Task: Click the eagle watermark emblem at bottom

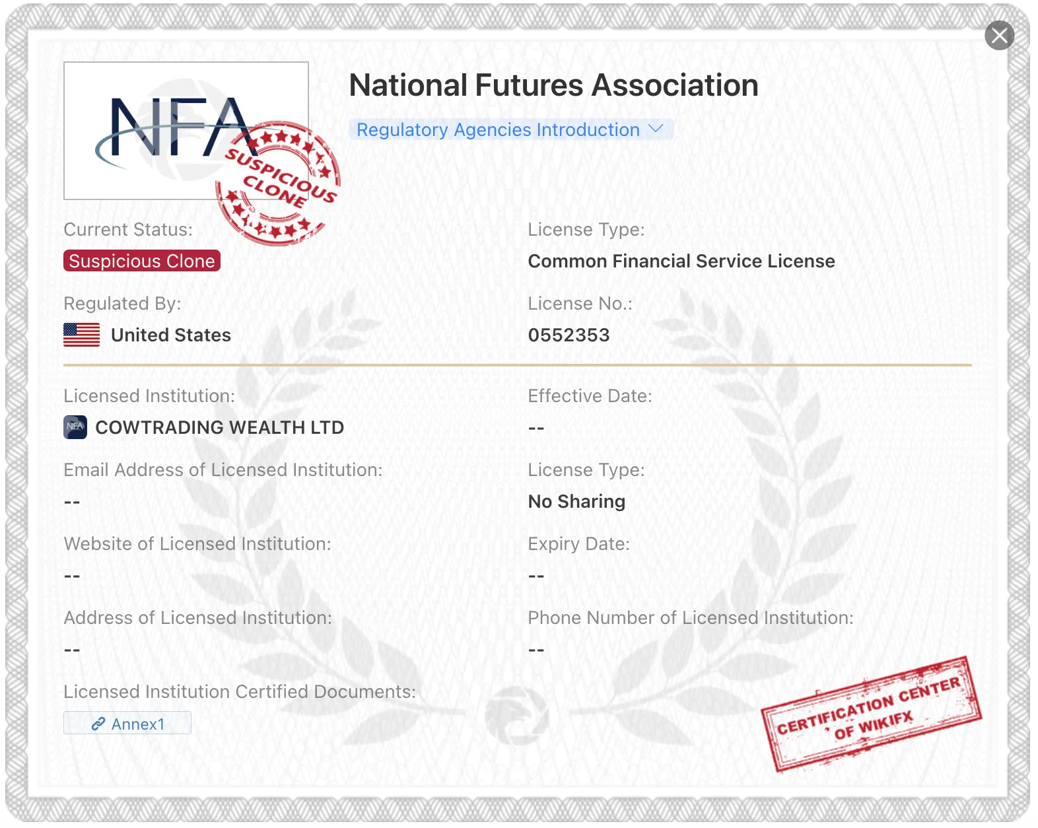Action: pos(517,716)
